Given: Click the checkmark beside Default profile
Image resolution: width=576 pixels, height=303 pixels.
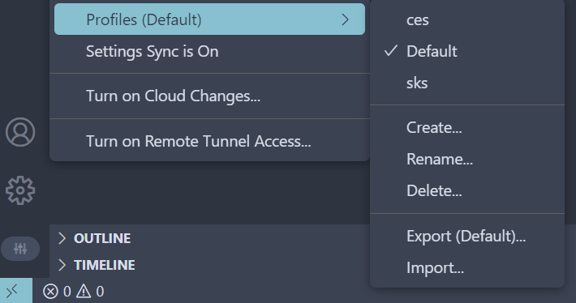Looking at the screenshot, I should click(391, 51).
